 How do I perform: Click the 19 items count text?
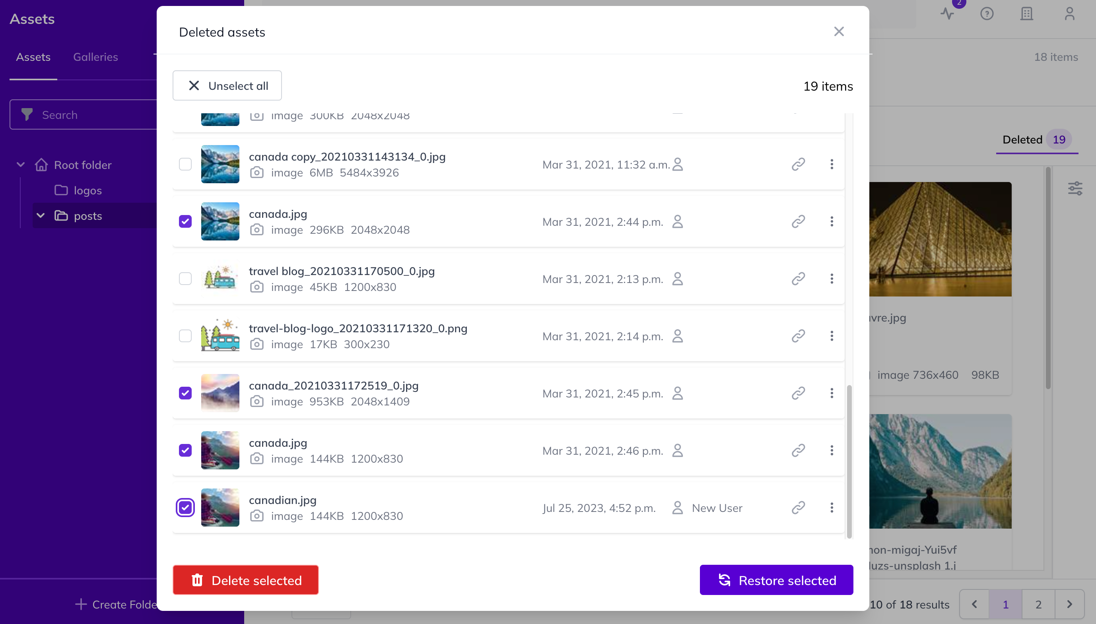(x=828, y=86)
